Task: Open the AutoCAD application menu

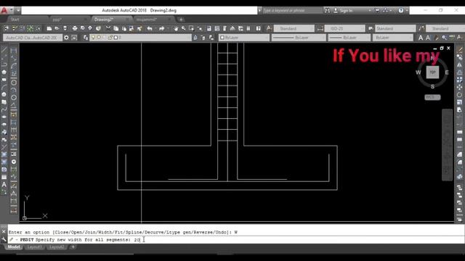Action: (4, 10)
